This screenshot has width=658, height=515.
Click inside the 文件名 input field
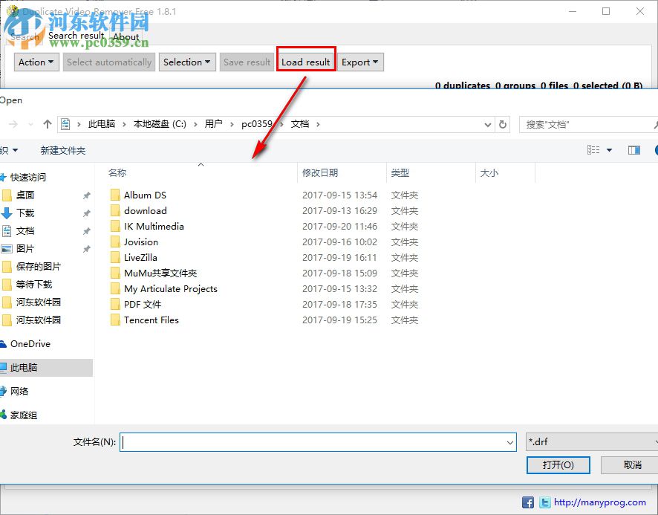[312, 441]
